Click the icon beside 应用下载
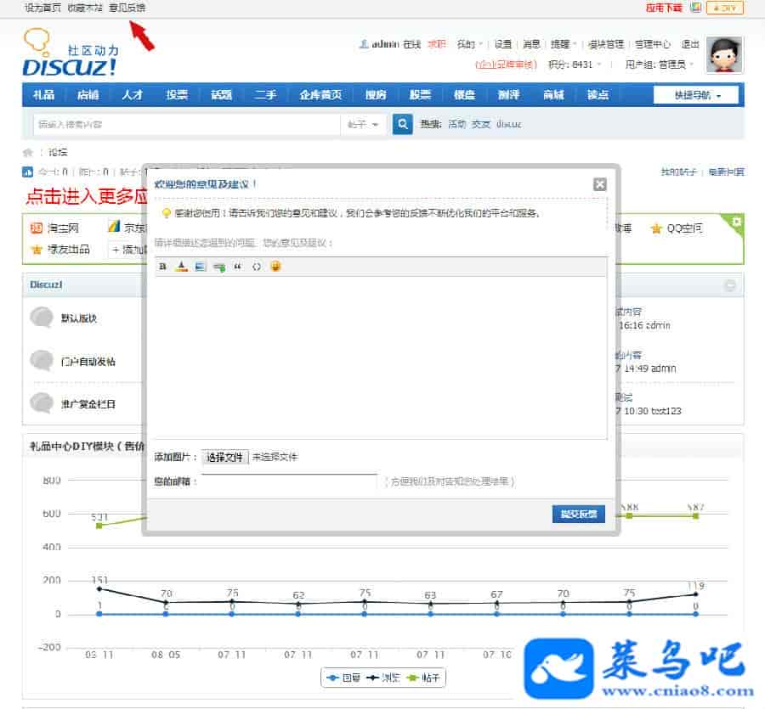The height and width of the screenshot is (709, 765). (x=695, y=8)
